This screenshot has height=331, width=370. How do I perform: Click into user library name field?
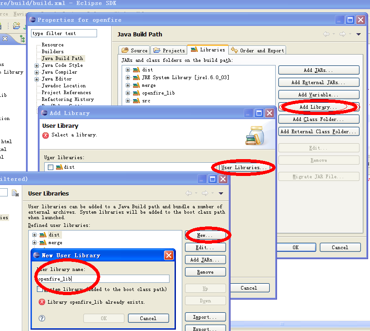[103, 279]
